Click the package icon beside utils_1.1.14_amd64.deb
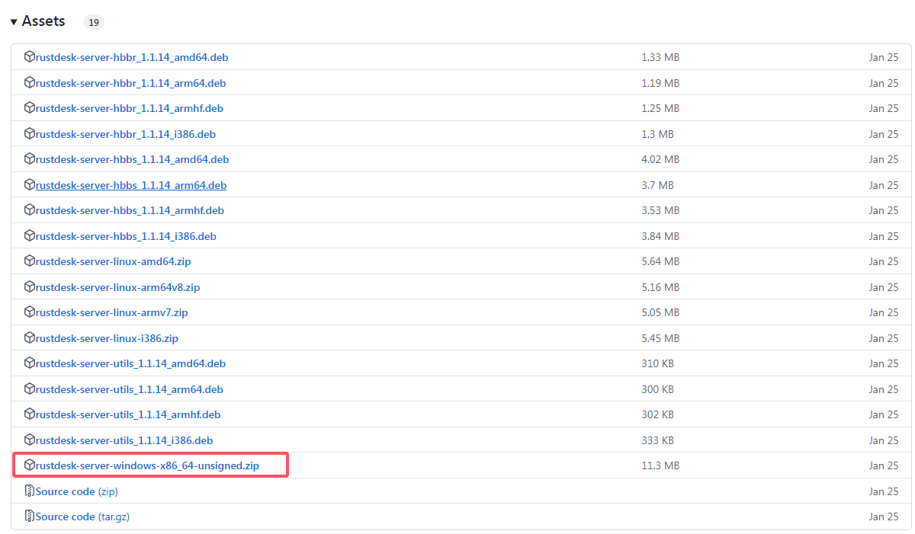Screen dimensions: 915x534 (30, 363)
